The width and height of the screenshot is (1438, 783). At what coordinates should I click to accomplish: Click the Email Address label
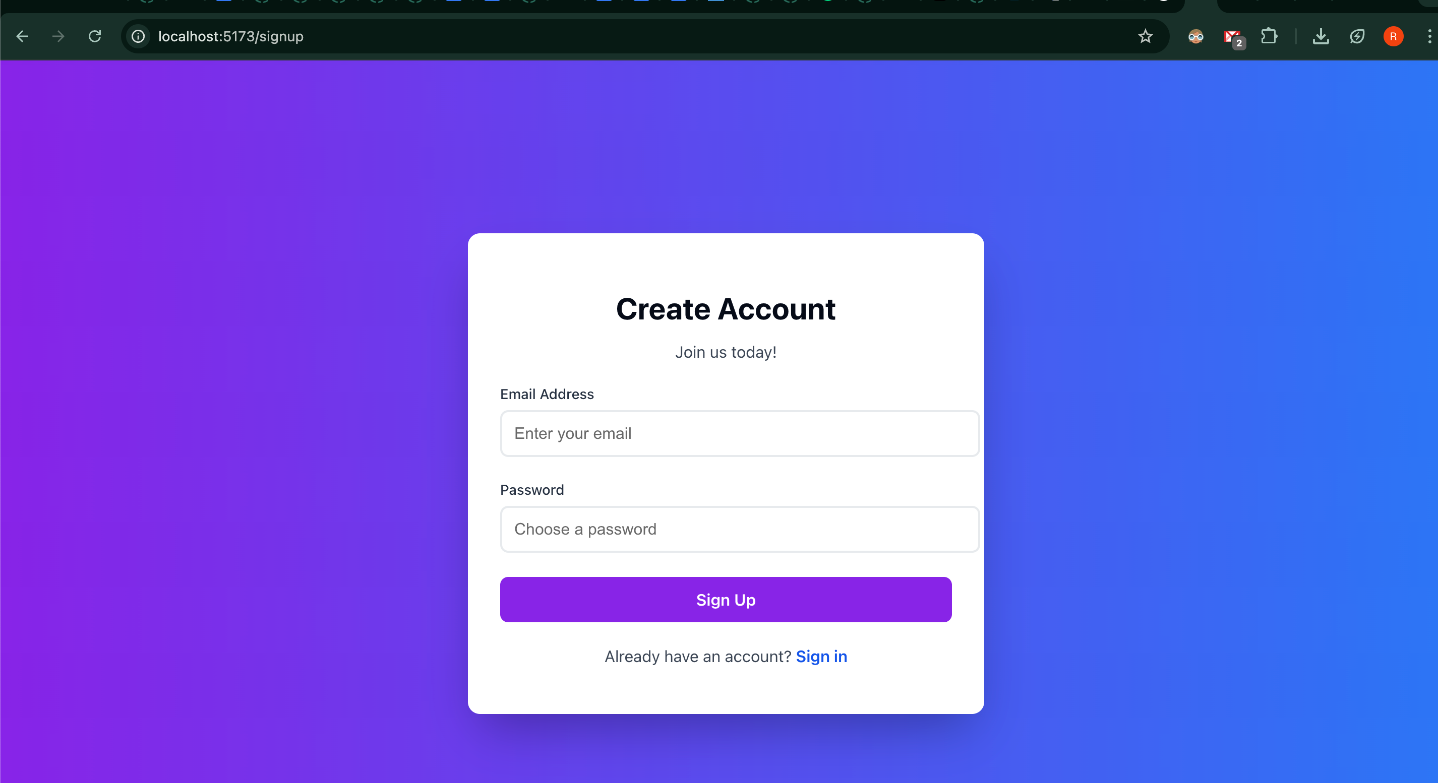[547, 395]
